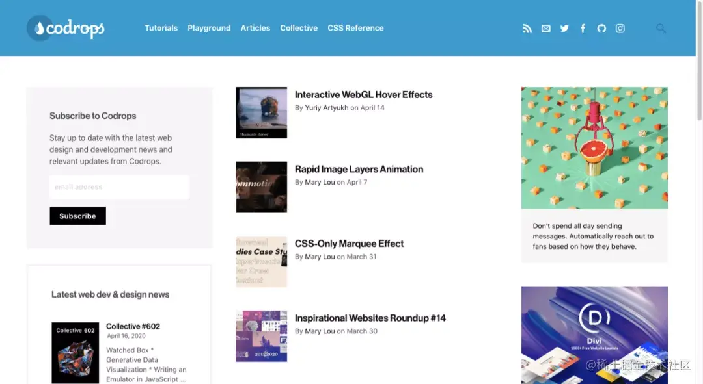Screen dimensions: 703x384
Task: Click the "Subscribe to Codrops" heading
Action: point(93,116)
